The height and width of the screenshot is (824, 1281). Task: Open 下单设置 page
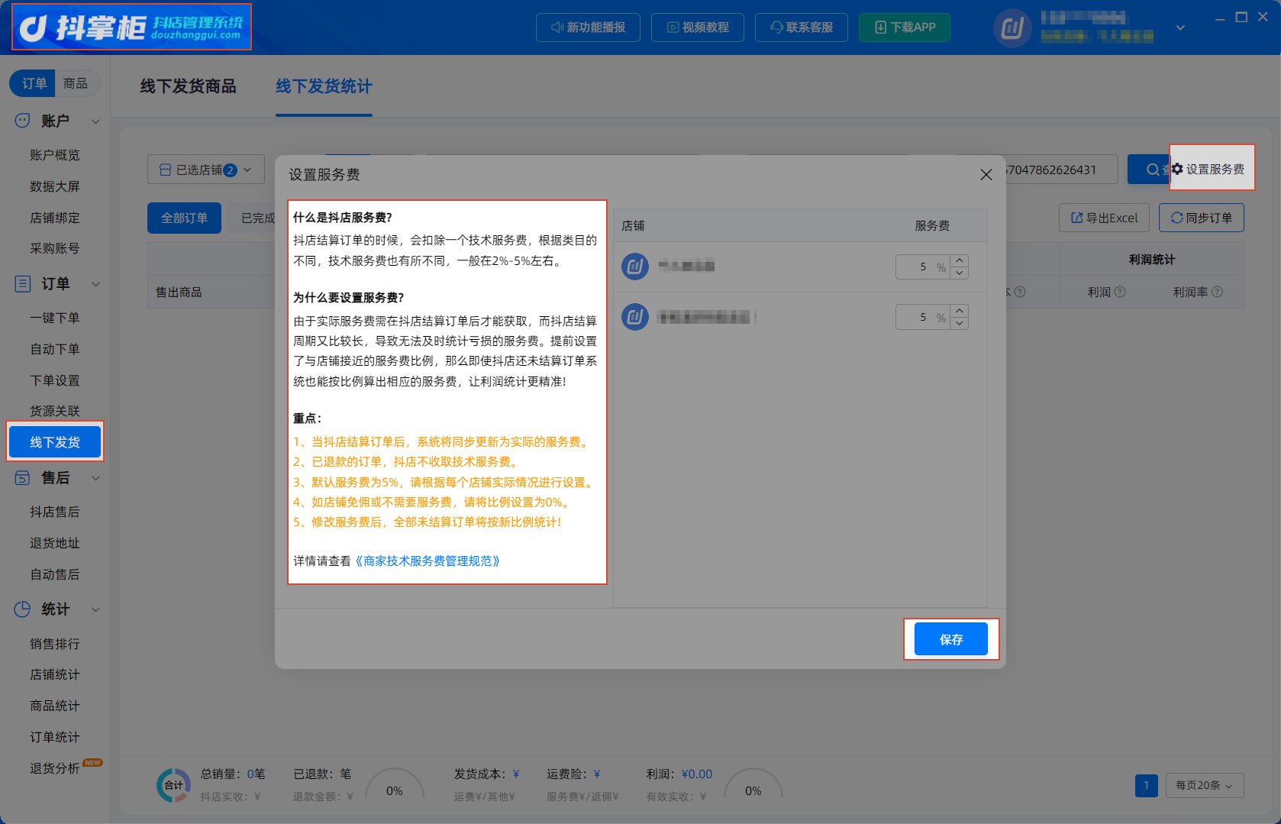(x=55, y=380)
